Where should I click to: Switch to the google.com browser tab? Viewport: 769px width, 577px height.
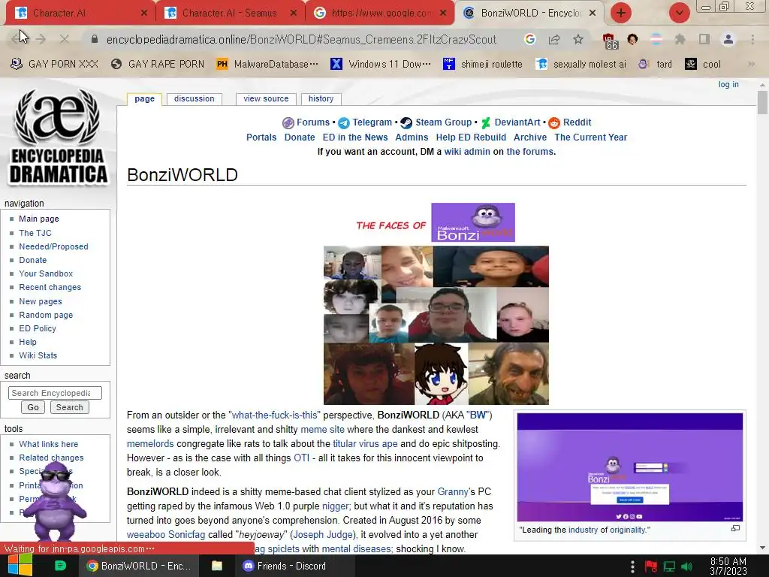[379, 13]
